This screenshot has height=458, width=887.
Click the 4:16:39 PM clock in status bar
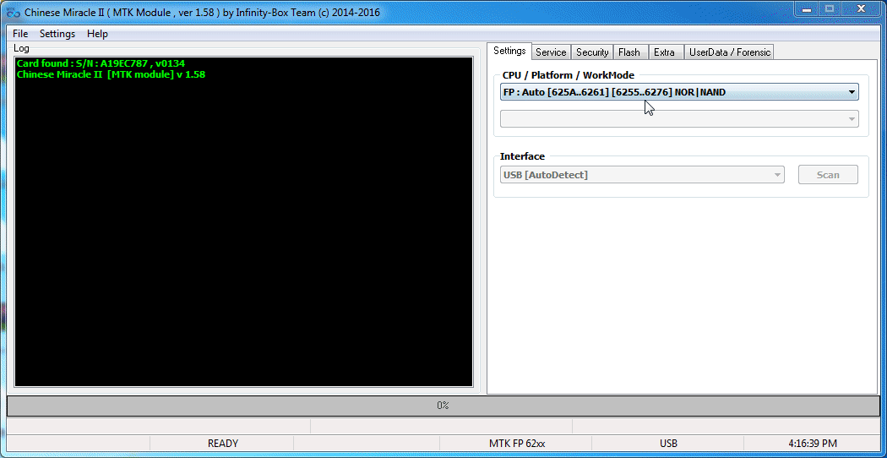[x=813, y=444]
